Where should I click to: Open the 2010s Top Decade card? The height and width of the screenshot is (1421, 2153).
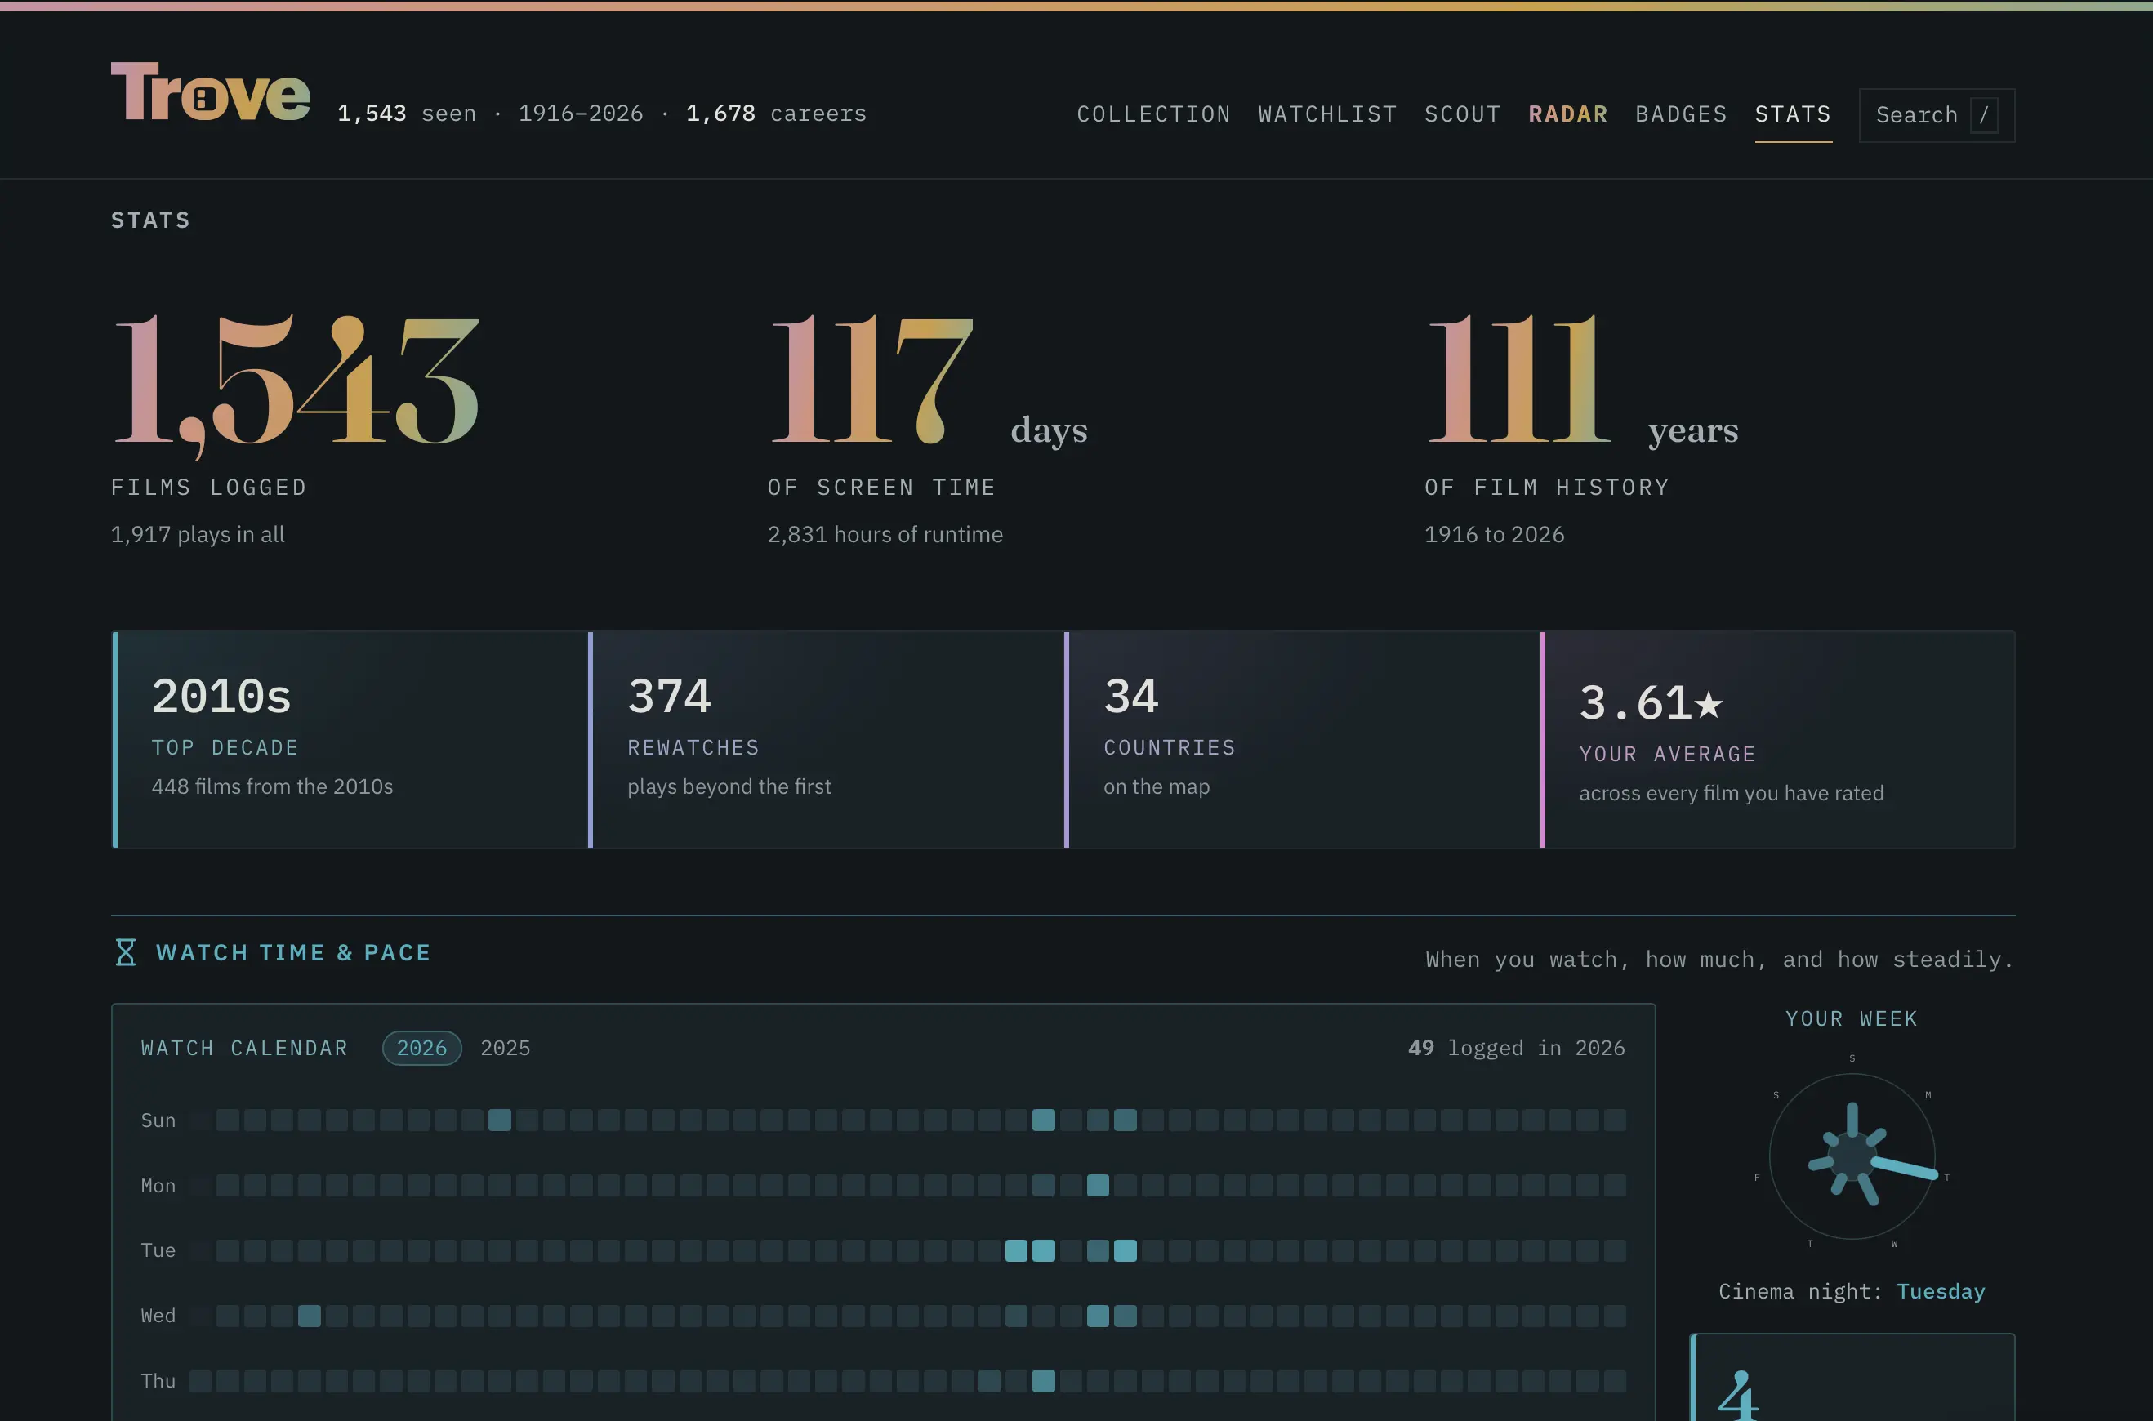(350, 740)
